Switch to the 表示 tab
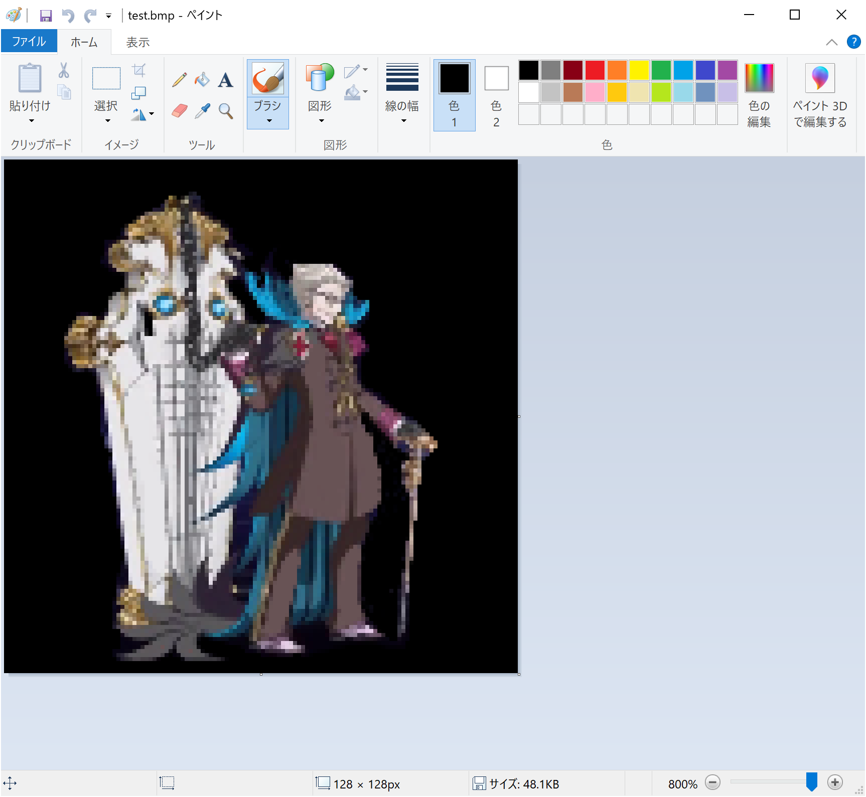Screen dimensions: 866x797 click(137, 42)
